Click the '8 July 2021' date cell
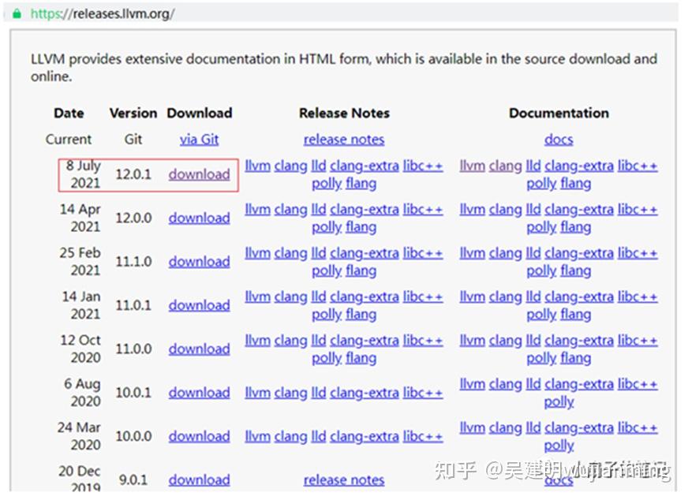Screen dimensions: 688x500 (84, 174)
